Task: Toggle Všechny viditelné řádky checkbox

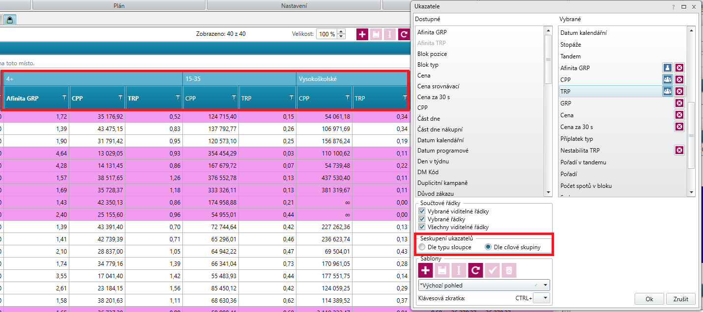Action: click(422, 227)
